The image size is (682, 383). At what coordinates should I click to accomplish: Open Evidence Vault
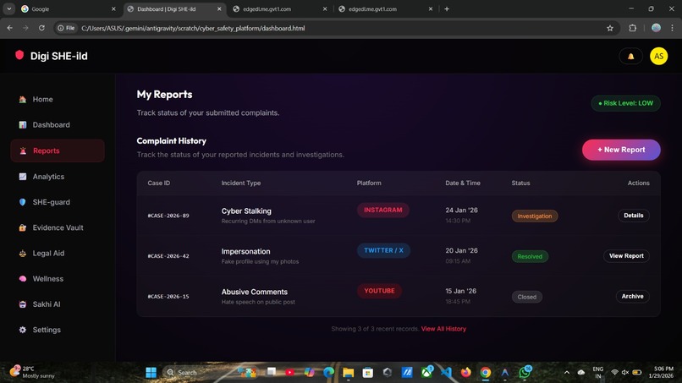pyautogui.click(x=58, y=227)
